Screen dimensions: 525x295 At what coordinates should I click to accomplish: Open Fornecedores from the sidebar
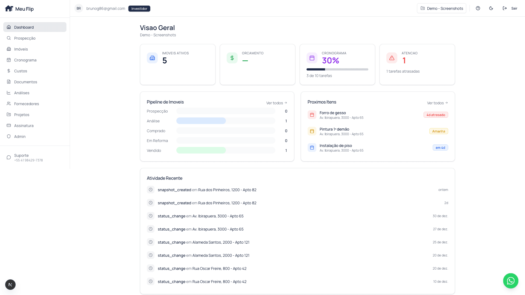pos(27,104)
